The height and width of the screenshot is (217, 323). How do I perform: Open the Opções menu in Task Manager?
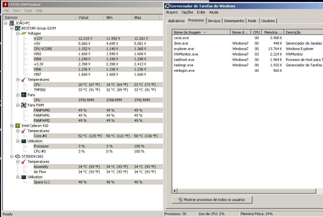tap(187, 12)
